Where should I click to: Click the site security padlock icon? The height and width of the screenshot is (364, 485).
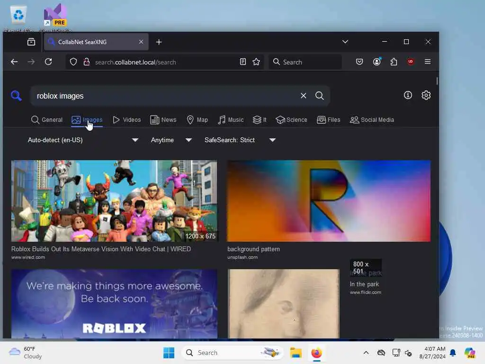point(87,62)
